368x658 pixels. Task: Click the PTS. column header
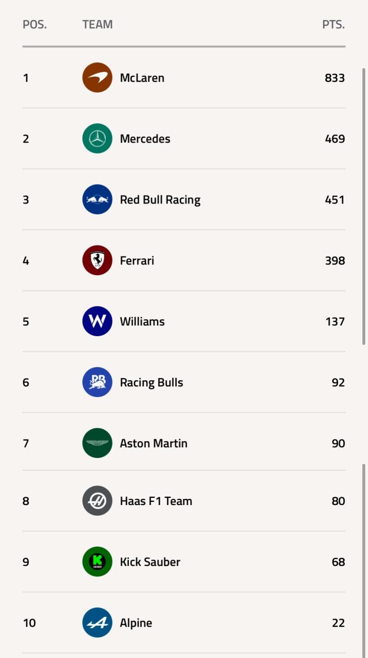click(333, 25)
